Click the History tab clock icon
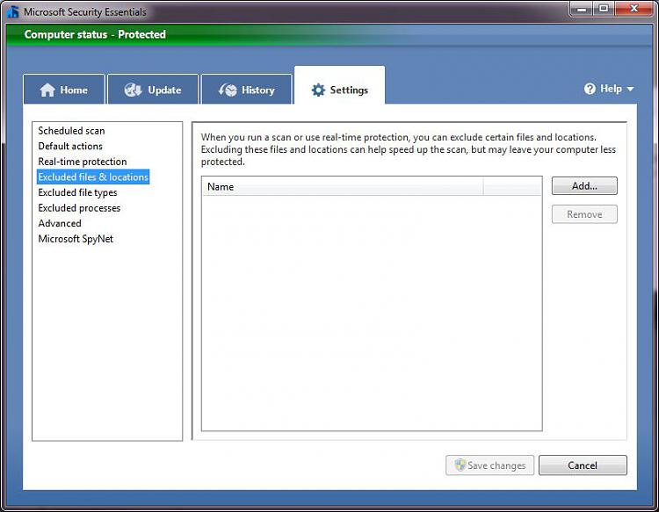Viewport: 659px width, 512px height. pyautogui.click(x=228, y=90)
